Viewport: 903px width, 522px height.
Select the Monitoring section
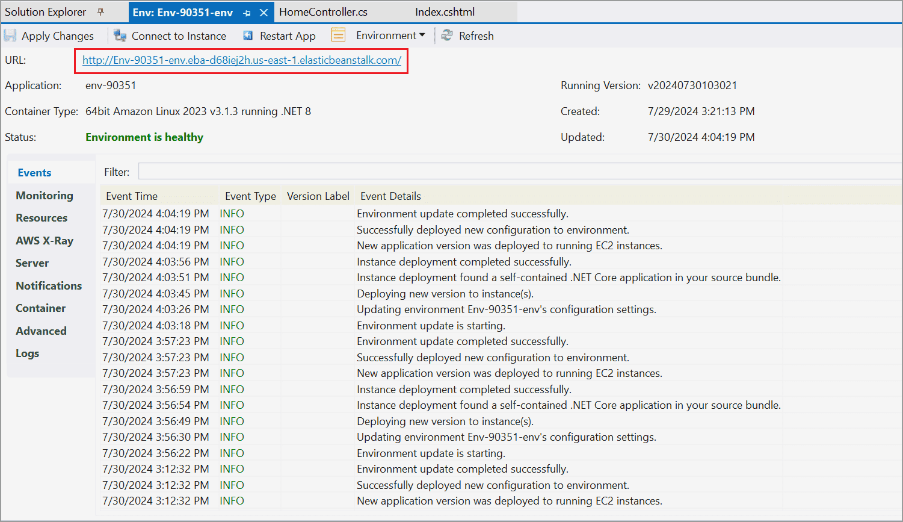tap(44, 195)
